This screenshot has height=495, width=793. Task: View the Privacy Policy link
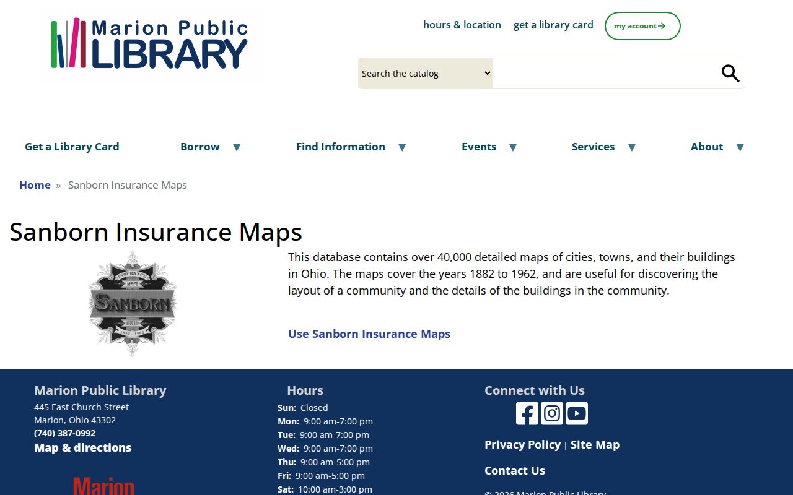522,445
